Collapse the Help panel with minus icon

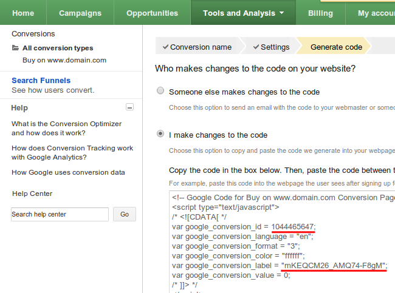pyautogui.click(x=129, y=107)
